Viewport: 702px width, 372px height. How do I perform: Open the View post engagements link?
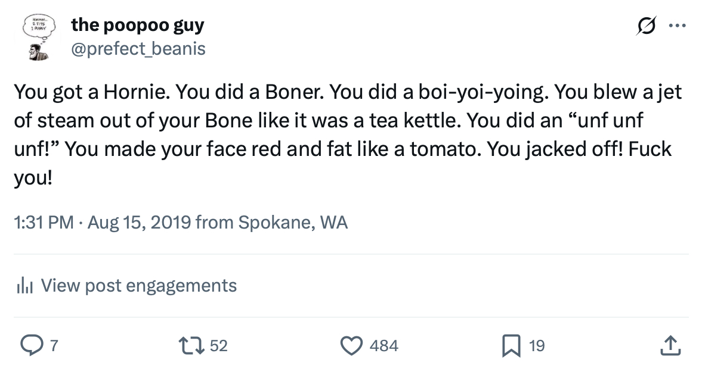coord(138,286)
